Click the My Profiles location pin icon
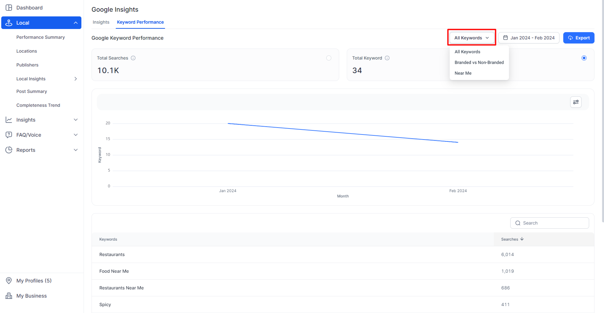Image resolution: width=604 pixels, height=313 pixels. (x=9, y=281)
